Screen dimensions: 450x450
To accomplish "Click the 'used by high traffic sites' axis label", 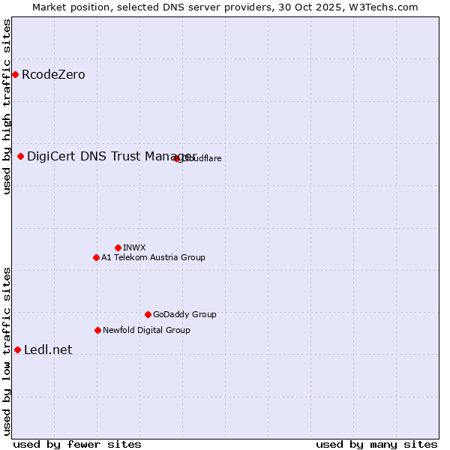I will tap(7, 106).
